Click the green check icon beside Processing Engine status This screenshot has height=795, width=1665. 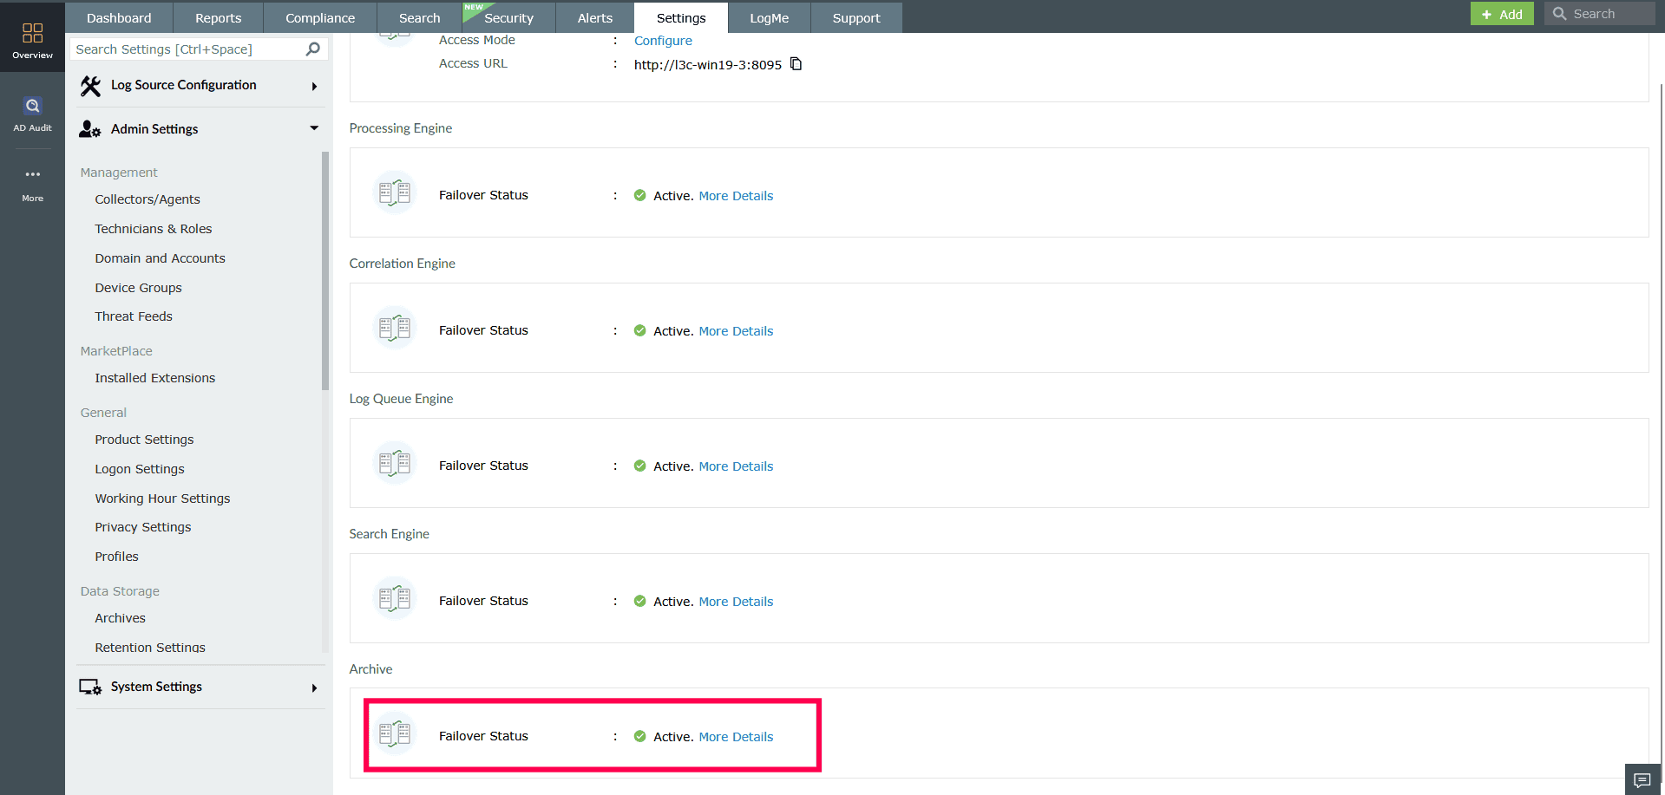coord(639,195)
